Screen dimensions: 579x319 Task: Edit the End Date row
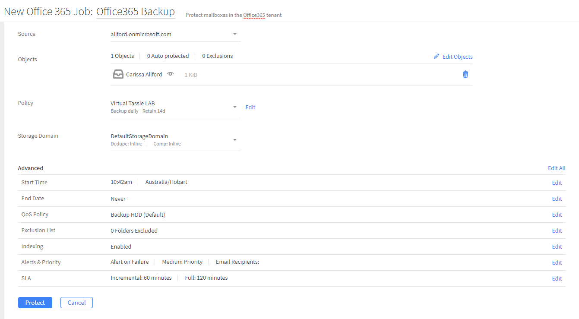tap(557, 199)
